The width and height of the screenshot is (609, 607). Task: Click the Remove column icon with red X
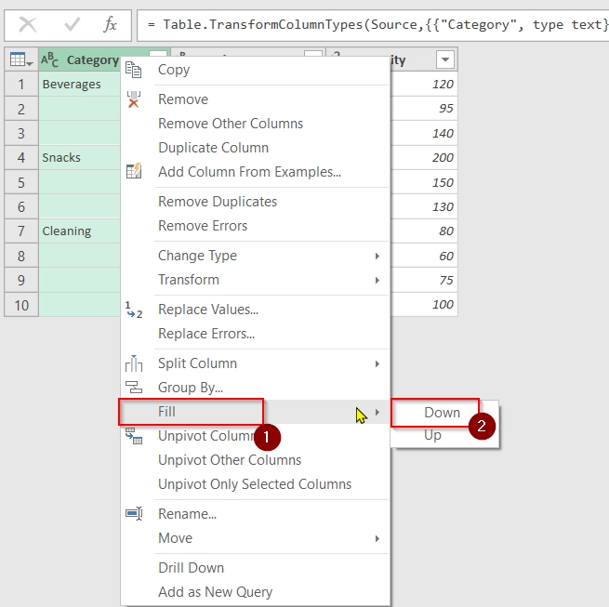(134, 99)
